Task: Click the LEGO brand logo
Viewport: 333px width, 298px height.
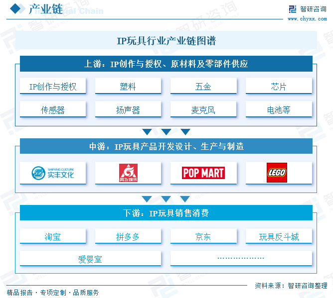Action: coord(277,173)
